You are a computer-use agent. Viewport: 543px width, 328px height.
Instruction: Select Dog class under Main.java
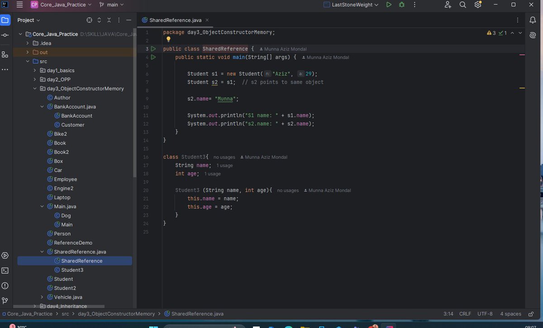[x=66, y=216]
